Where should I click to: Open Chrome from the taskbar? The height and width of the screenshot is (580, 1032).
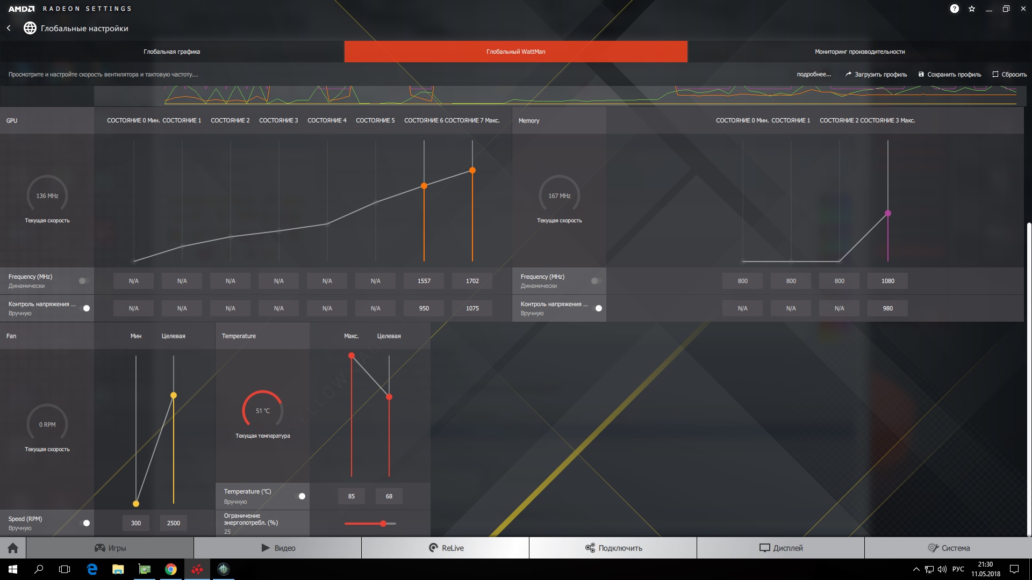(x=171, y=569)
